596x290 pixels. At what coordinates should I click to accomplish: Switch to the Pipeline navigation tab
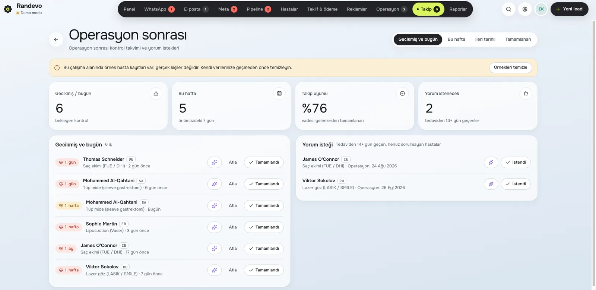[x=259, y=9]
